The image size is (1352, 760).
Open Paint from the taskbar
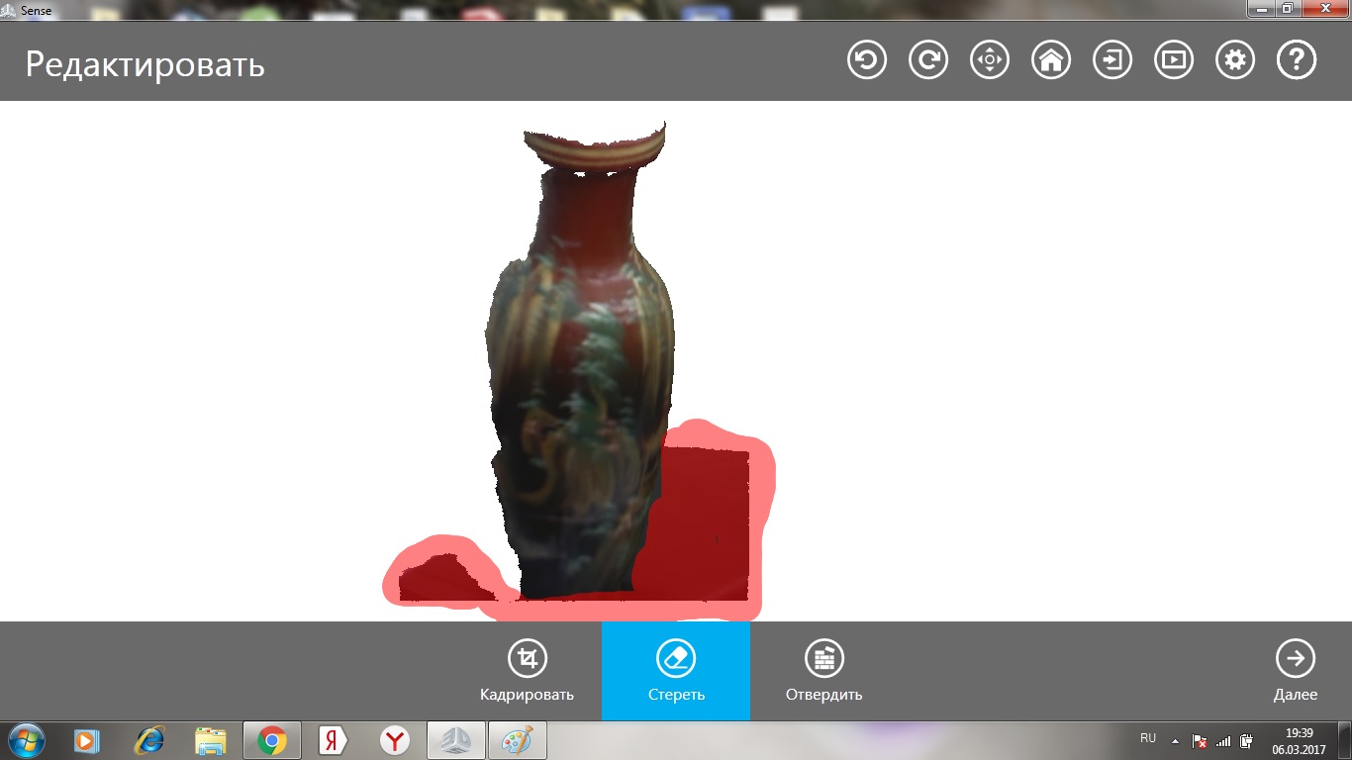point(518,740)
